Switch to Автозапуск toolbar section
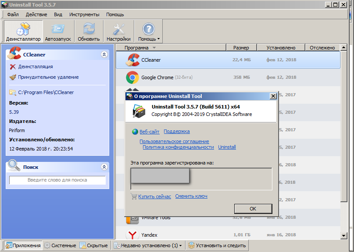 pos(58,31)
